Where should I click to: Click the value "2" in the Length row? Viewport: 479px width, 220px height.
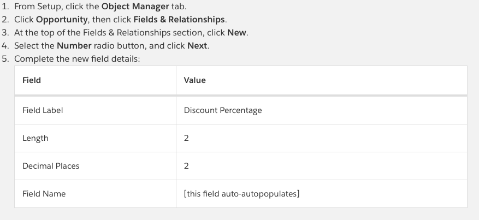[187, 138]
